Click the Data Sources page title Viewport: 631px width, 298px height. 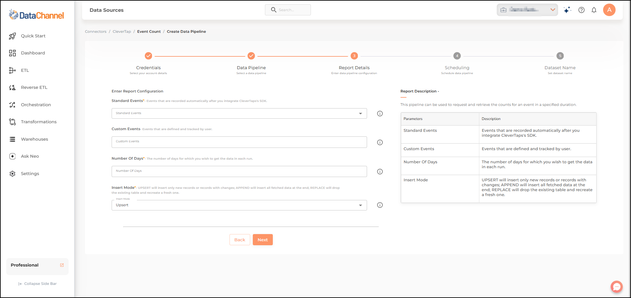[107, 10]
